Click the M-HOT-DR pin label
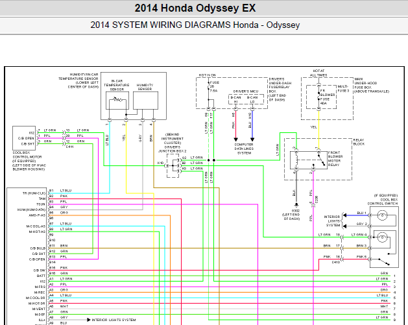Viewport: 408px width, 325px height. click(x=36, y=304)
